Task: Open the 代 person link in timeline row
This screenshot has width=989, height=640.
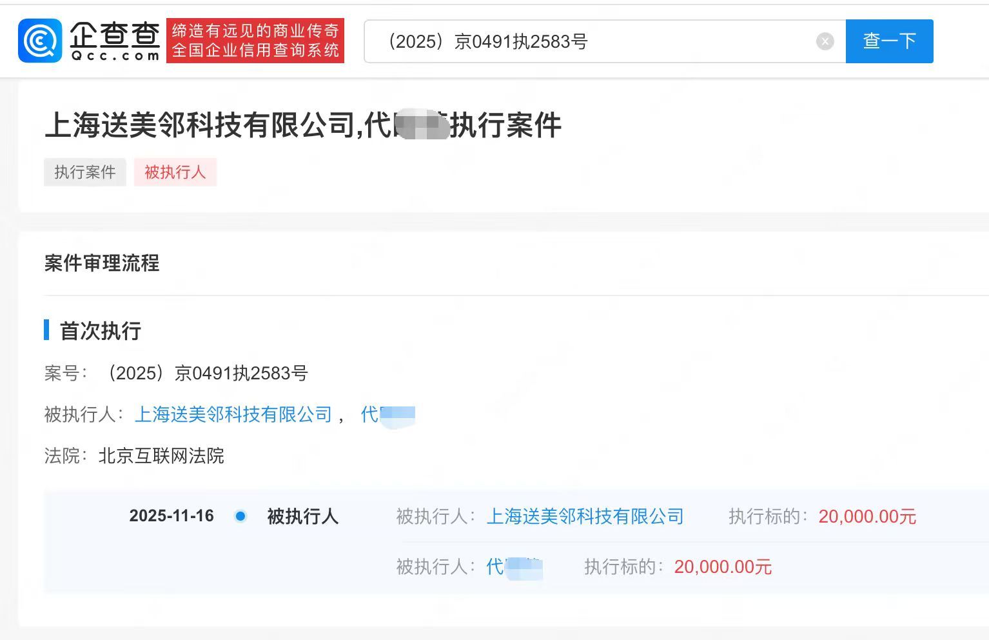Action: pos(514,567)
